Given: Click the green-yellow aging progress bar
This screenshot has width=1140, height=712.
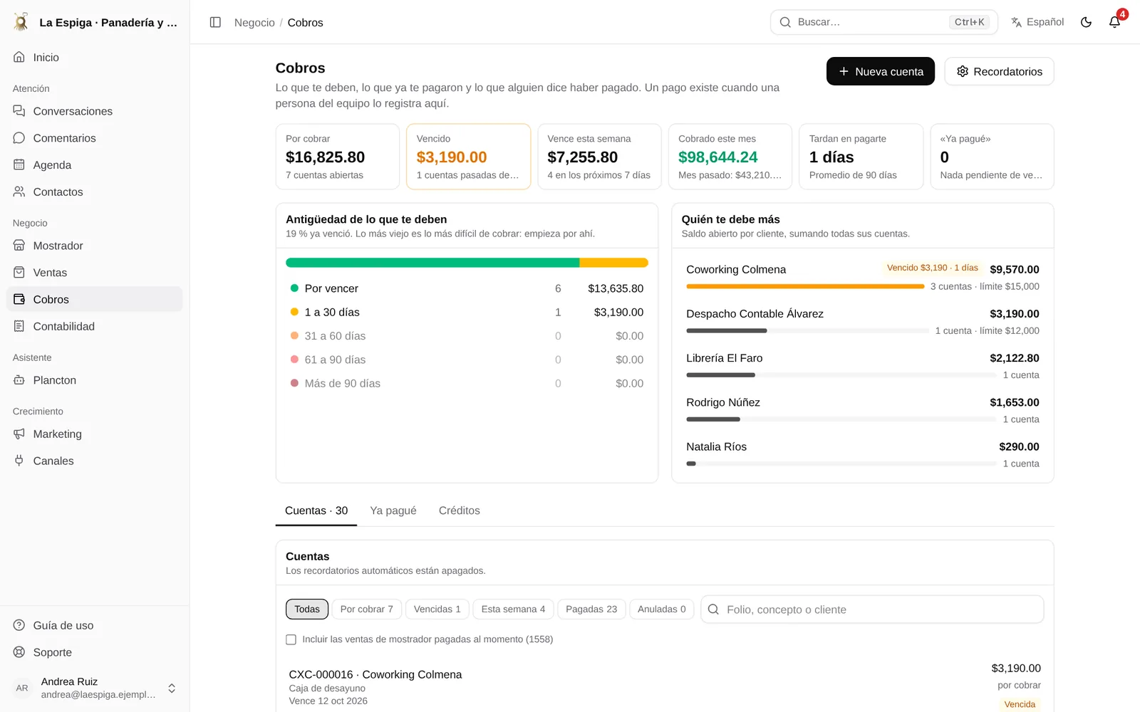Looking at the screenshot, I should point(467,263).
